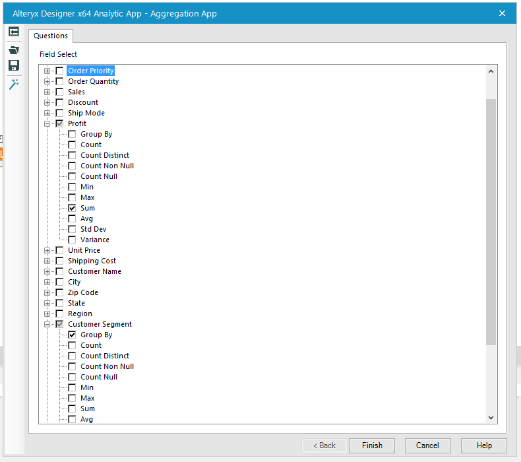Screen dimensions: 521x462
Task: Expand the Order Priority node
Action: [47, 71]
